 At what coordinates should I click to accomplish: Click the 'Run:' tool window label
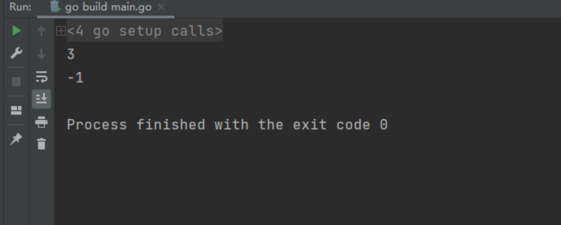[20, 7]
